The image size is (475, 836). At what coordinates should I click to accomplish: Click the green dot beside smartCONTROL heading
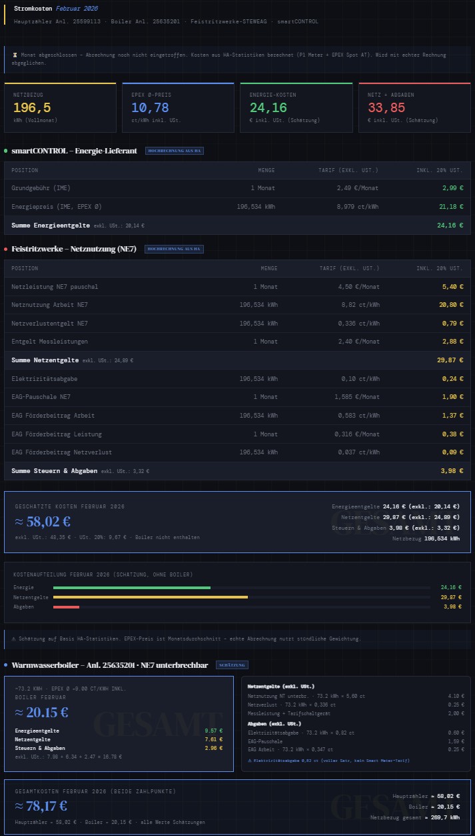(6, 151)
